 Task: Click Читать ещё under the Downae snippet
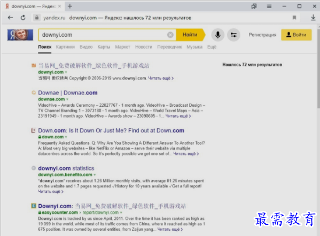tap(178, 116)
